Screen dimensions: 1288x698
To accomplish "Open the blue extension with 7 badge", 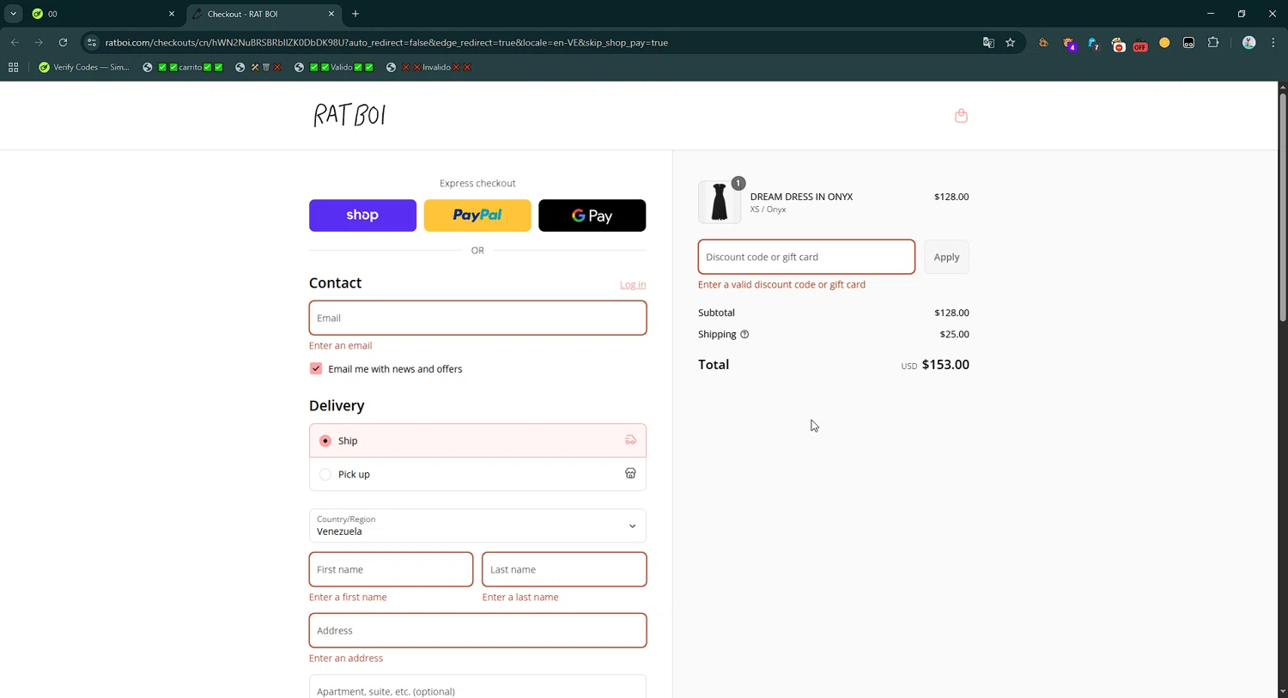I will pos(1093,43).
